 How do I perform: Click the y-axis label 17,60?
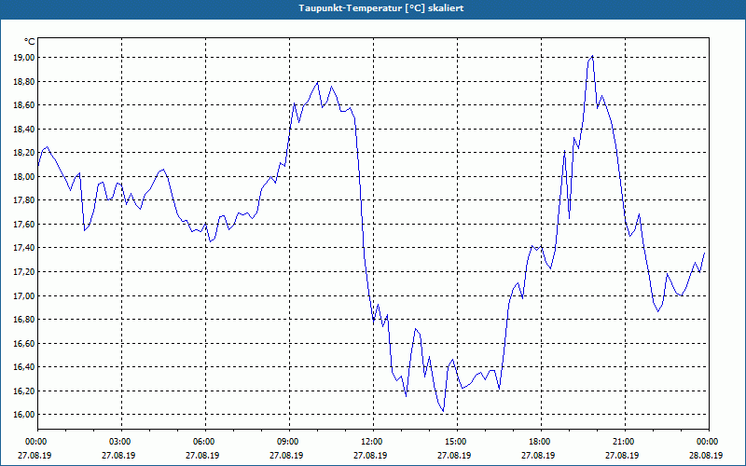coord(25,224)
